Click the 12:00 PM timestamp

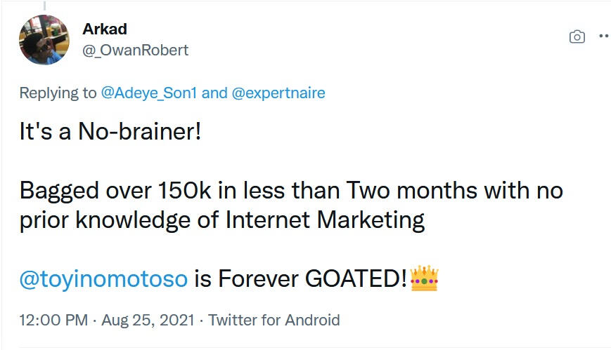53,321
